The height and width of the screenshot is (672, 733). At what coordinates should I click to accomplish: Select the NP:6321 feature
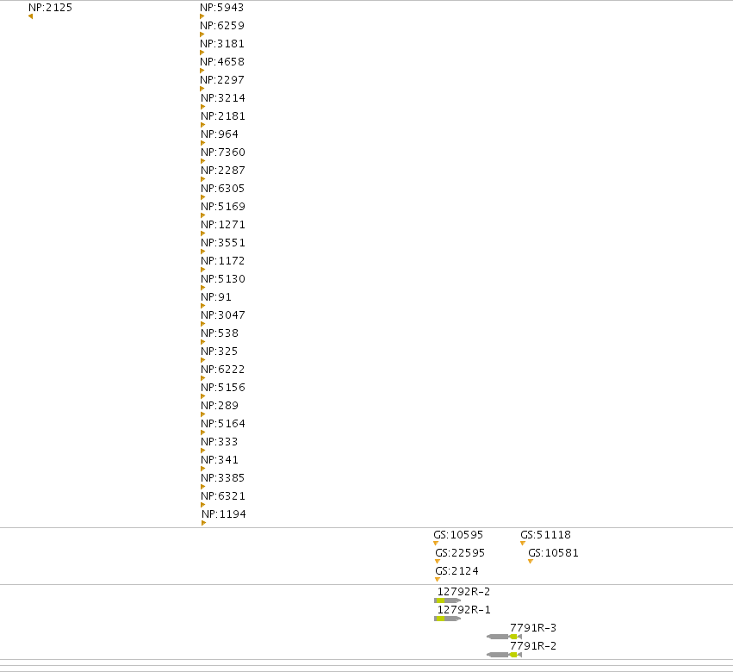click(223, 496)
